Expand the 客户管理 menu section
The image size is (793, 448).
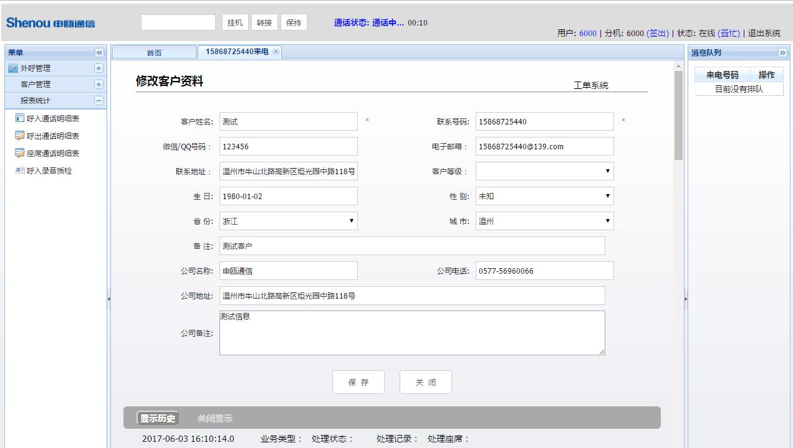click(97, 84)
